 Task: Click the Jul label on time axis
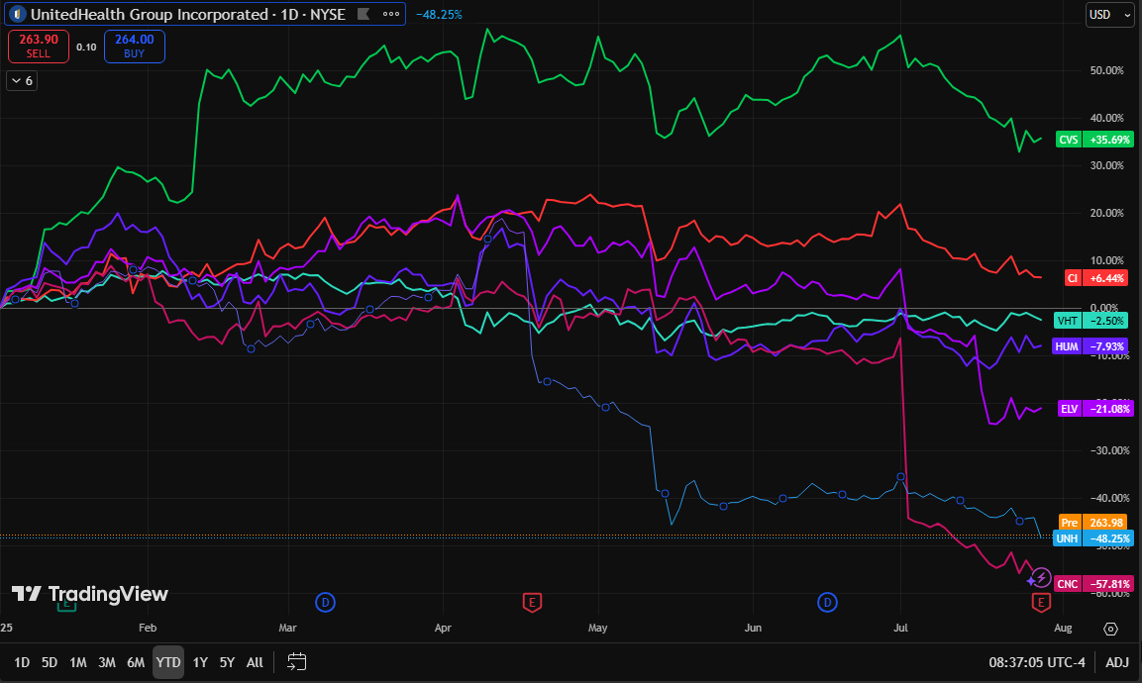tap(901, 628)
